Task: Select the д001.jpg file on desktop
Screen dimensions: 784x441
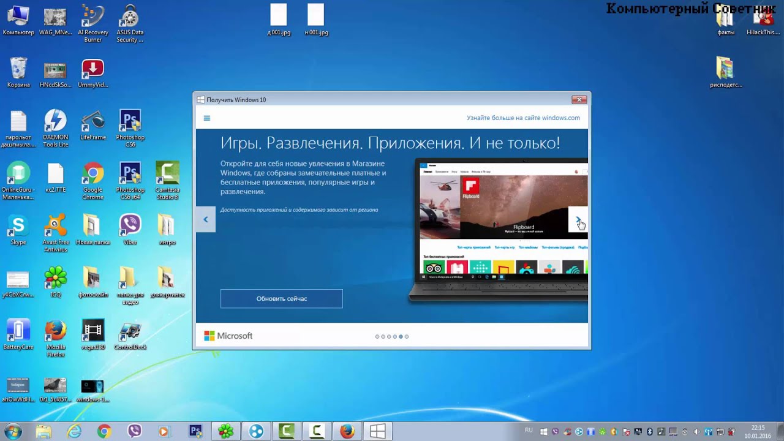Action: pyautogui.click(x=279, y=20)
